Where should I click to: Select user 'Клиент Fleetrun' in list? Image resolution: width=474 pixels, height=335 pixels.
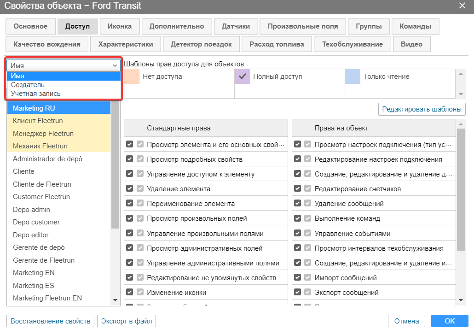tap(38, 121)
